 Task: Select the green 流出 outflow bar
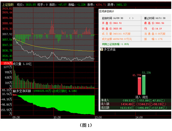click(x=144, y=85)
